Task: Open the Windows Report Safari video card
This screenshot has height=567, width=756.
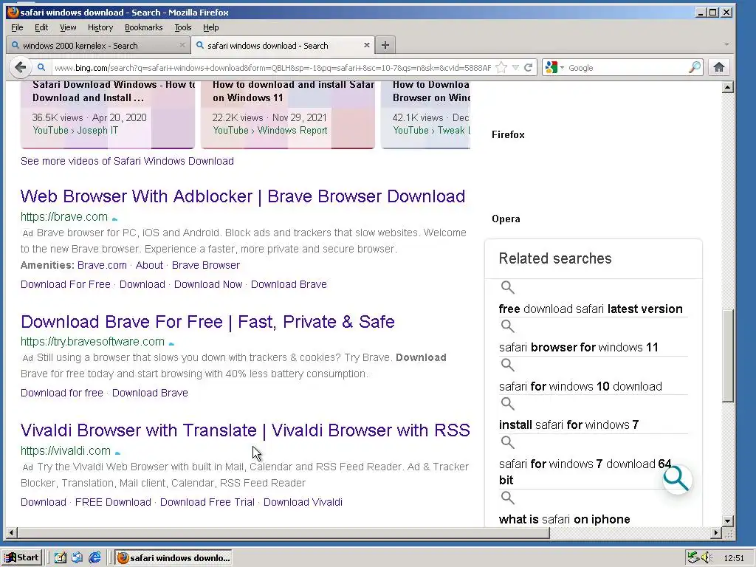Action: tap(287, 114)
